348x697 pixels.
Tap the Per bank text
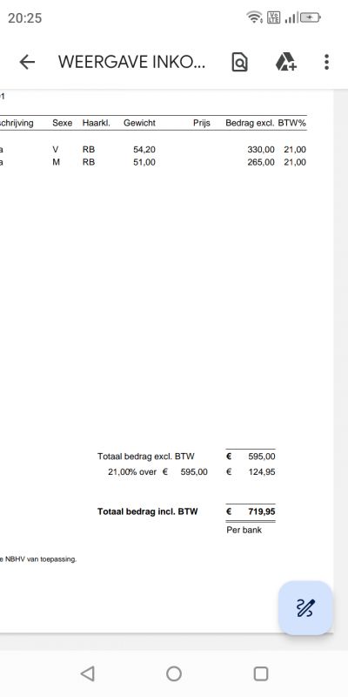point(244,530)
